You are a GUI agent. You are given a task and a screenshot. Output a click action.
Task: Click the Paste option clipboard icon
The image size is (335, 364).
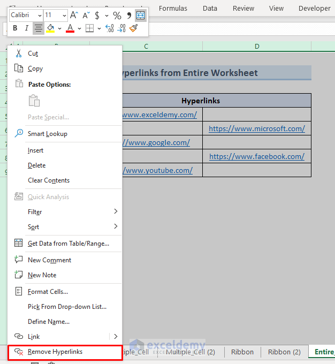34,100
